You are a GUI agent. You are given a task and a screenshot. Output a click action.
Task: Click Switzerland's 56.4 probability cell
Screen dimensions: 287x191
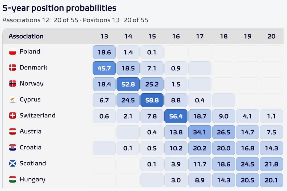point(176,116)
